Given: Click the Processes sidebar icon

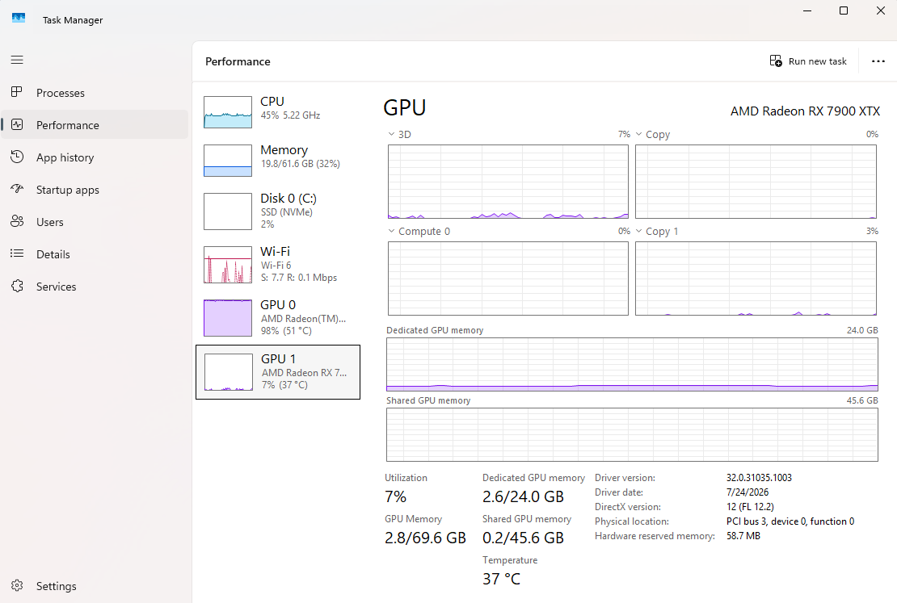Looking at the screenshot, I should point(17,92).
